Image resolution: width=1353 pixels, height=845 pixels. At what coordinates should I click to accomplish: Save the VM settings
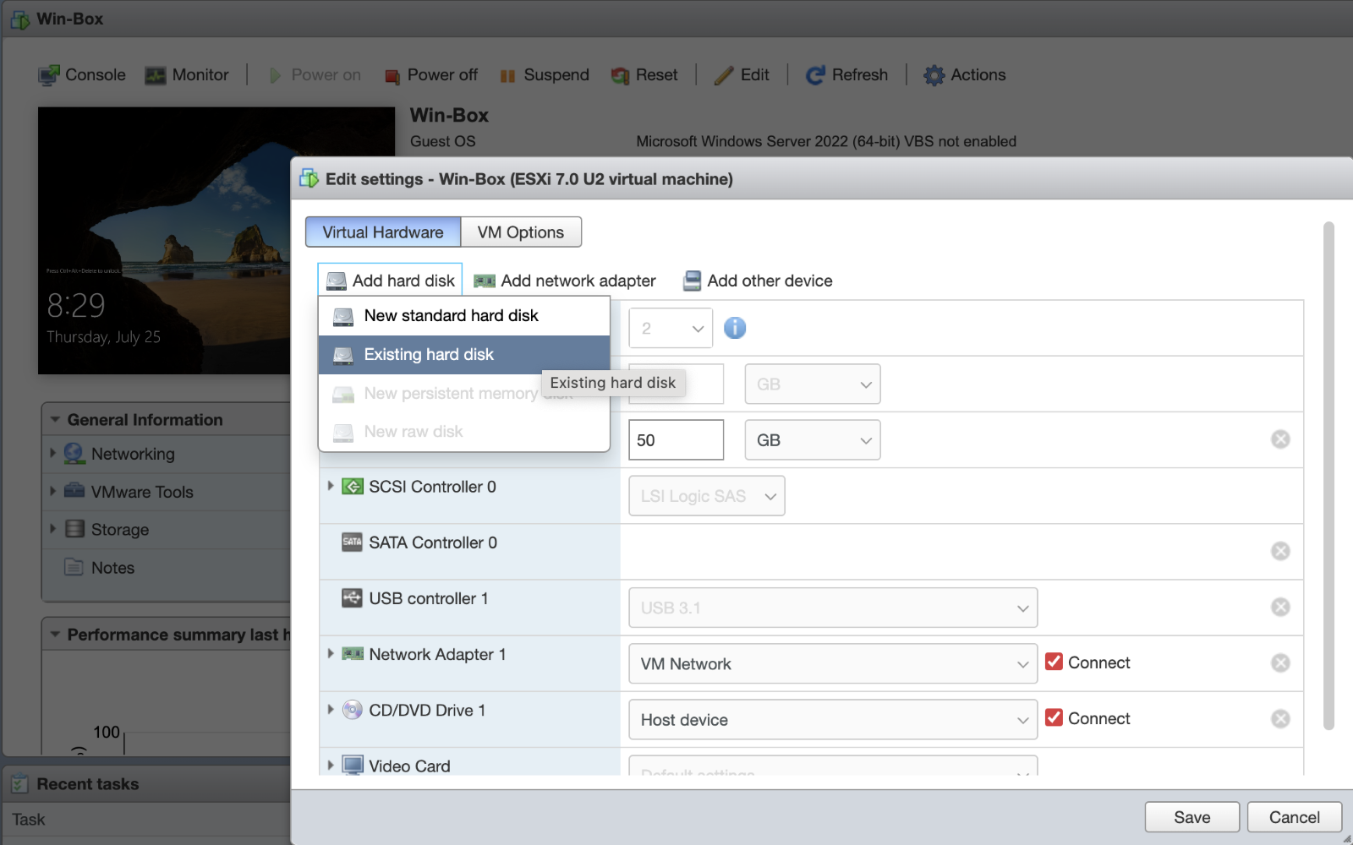click(1192, 817)
